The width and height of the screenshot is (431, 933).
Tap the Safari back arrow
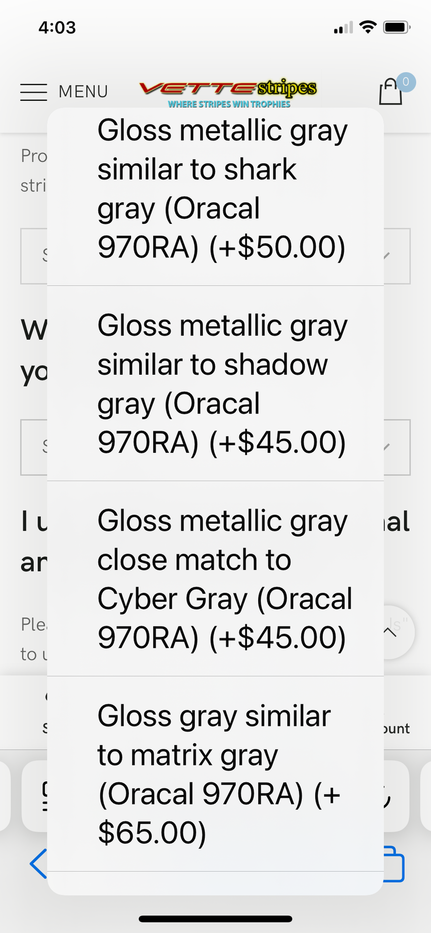38,863
